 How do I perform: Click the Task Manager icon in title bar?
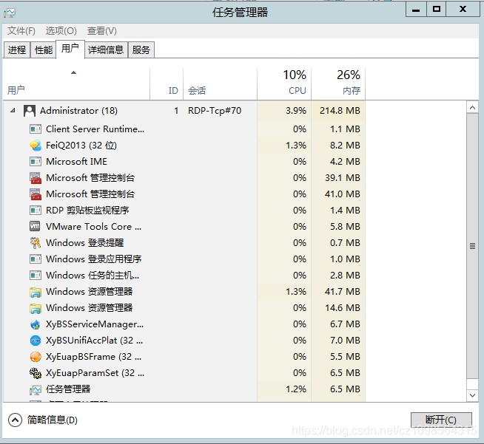(10, 13)
